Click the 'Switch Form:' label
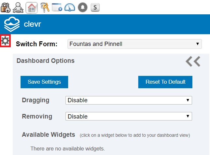210x155 pixels. [x=37, y=44]
